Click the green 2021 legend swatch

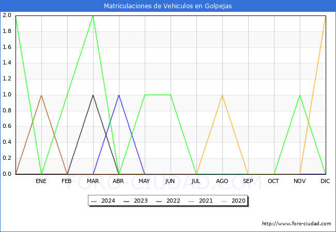192,201
